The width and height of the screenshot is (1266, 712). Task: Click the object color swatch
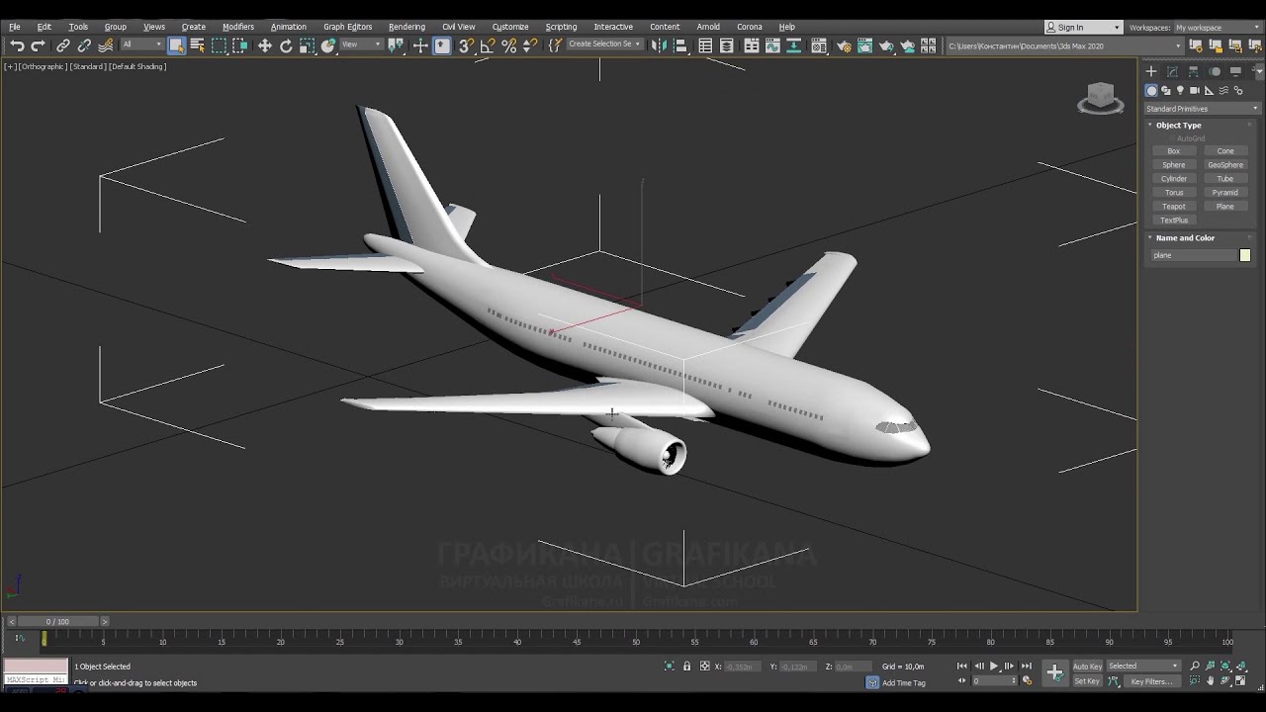(1245, 255)
